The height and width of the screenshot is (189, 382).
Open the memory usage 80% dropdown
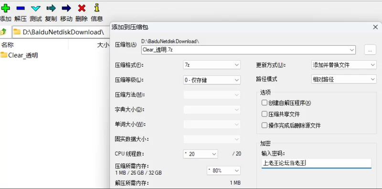point(223,171)
